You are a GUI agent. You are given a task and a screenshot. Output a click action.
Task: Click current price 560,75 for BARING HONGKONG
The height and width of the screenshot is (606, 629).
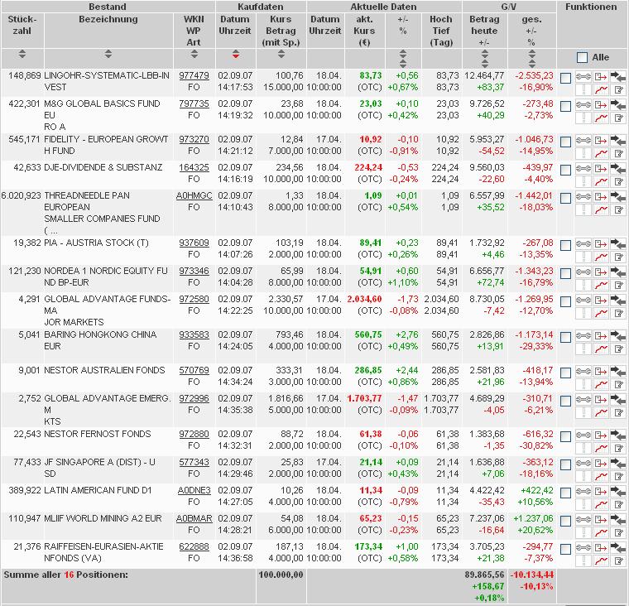pyautogui.click(x=368, y=334)
